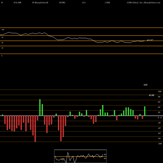The width and height of the screenshot is (163, 163).
Task: Click the 46 label in the mini chart
Action: pyautogui.click(x=105, y=158)
